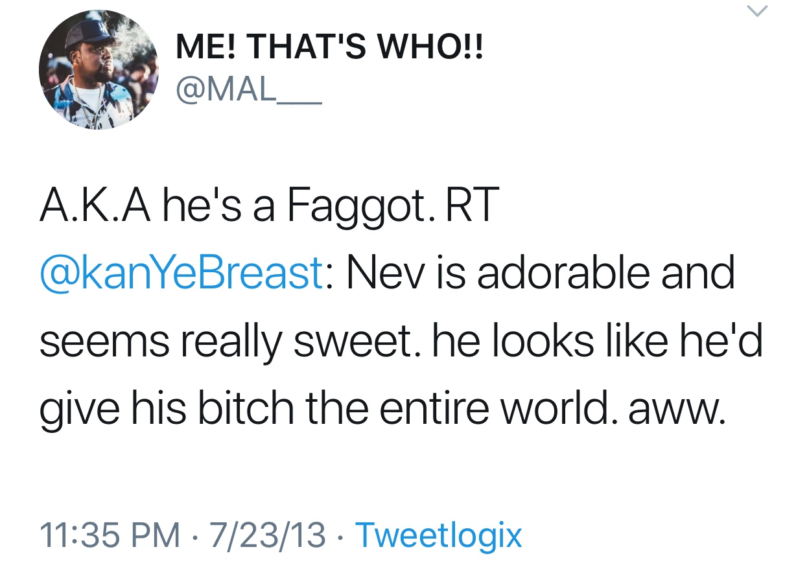Tap the author's profile picture
This screenshot has height=569, width=785.
pyautogui.click(x=99, y=69)
